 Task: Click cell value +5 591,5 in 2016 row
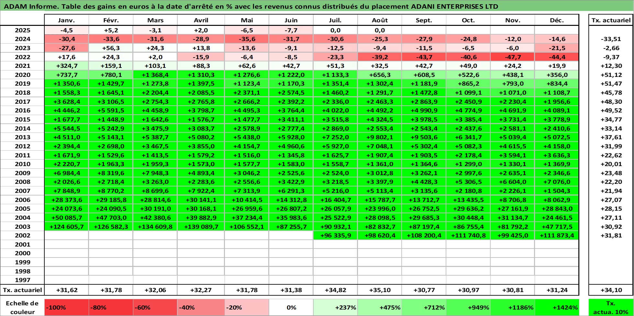point(111,111)
